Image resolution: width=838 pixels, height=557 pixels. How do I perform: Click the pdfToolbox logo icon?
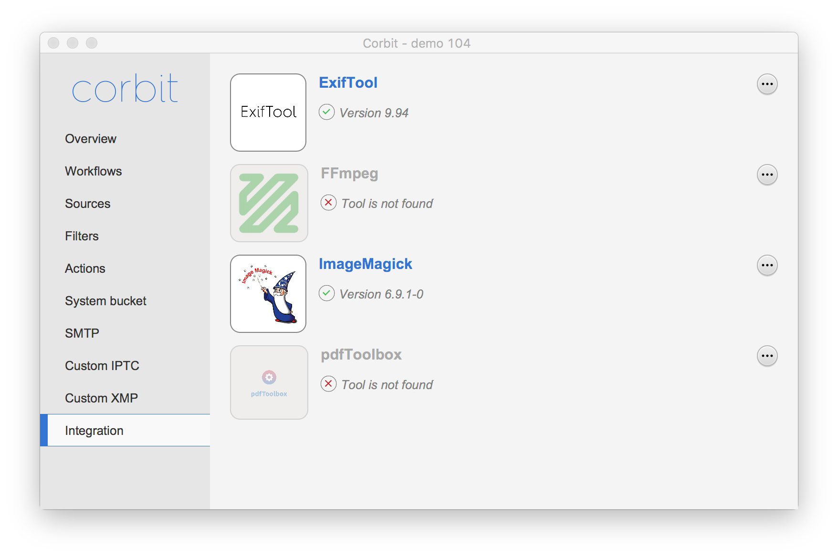coord(269,382)
